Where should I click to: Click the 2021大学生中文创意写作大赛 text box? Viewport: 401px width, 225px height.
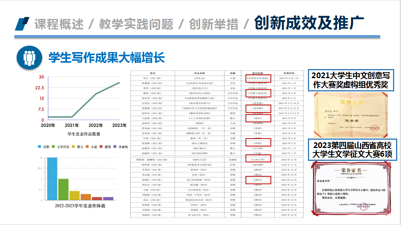click(x=351, y=80)
